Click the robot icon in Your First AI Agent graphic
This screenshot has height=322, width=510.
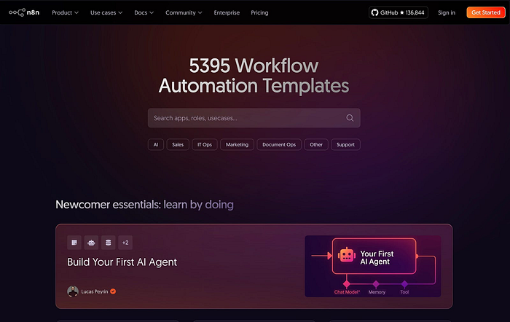click(346, 255)
